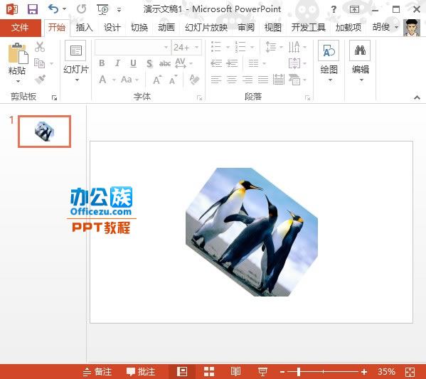426x379 pixels.
Task: Open the 开发工具 (Developer) tab
Action: [309, 28]
